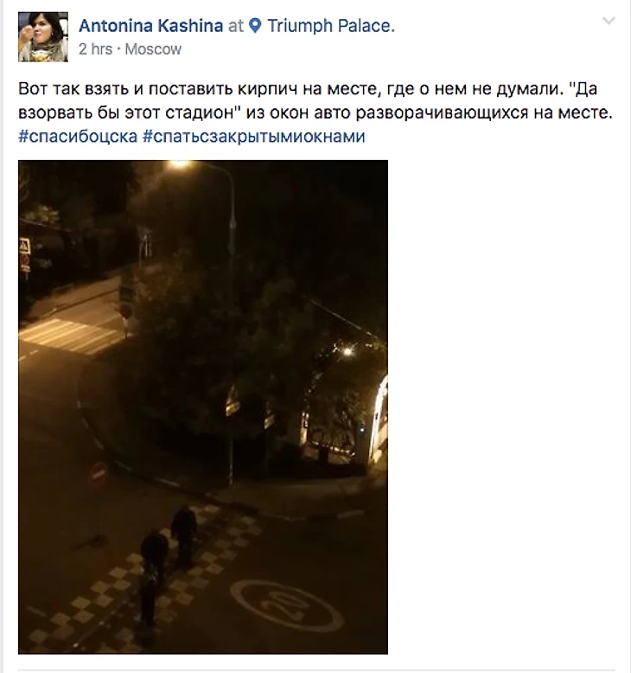The width and height of the screenshot is (631, 673).
Task: Open the #спатьсзакрытымиокнами hashtag
Action: click(x=253, y=136)
